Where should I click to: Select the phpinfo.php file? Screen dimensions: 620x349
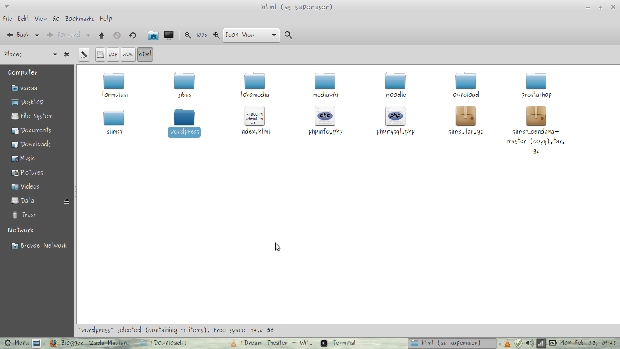tap(325, 121)
